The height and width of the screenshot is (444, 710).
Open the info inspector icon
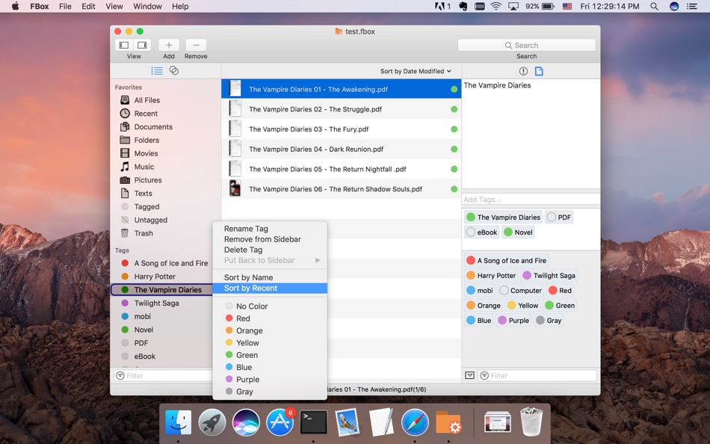click(x=523, y=71)
